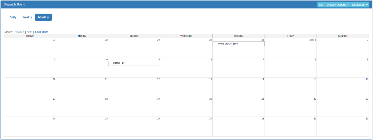Switch to the Weekly view tab
The image size is (373, 140).
point(27,17)
